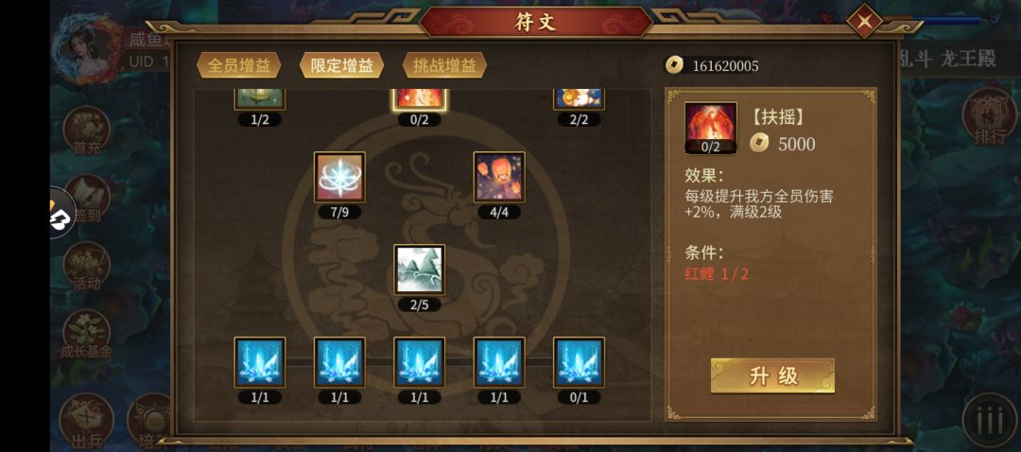Image resolution: width=1021 pixels, height=452 pixels.
Task: Click the 扶摇 rune thumbnail in detail panel
Action: click(710, 128)
